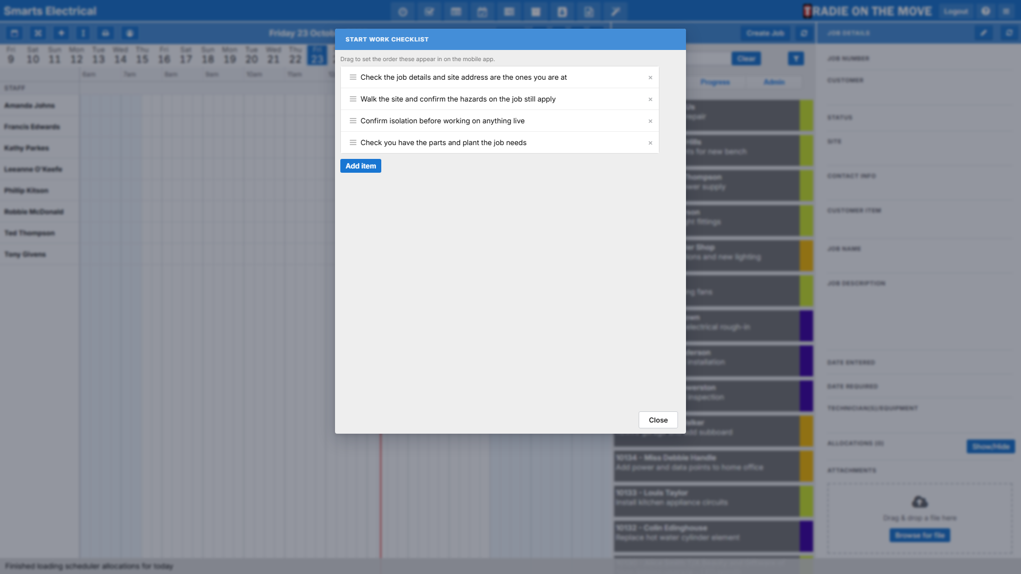Remove the 'Walk the site and confirm the hazards' item

point(650,99)
